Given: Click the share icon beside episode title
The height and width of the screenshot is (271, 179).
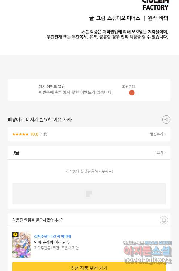Looking at the screenshot, I should tap(166, 119).
